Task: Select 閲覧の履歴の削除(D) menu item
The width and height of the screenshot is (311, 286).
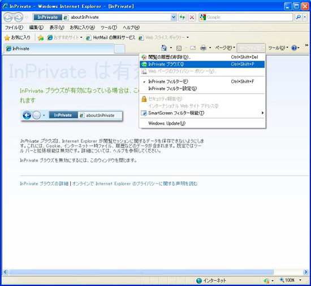Action: [202, 57]
